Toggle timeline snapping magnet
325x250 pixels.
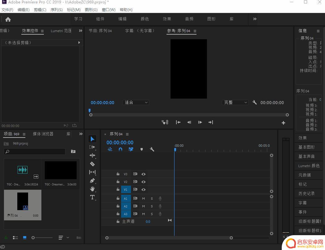pos(120,149)
